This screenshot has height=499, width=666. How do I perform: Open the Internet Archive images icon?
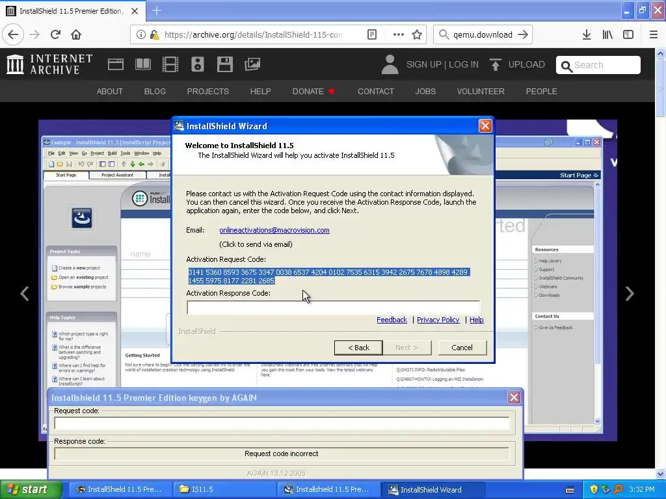click(252, 64)
